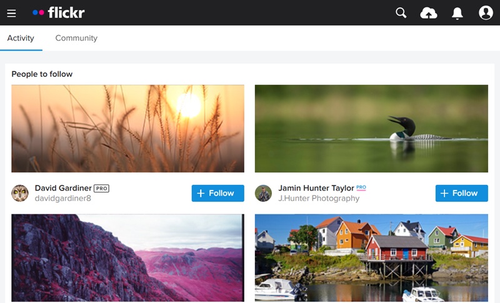Open Jamin Hunter Taylor's name link
Screen dimensions: 500x303
click(x=316, y=188)
